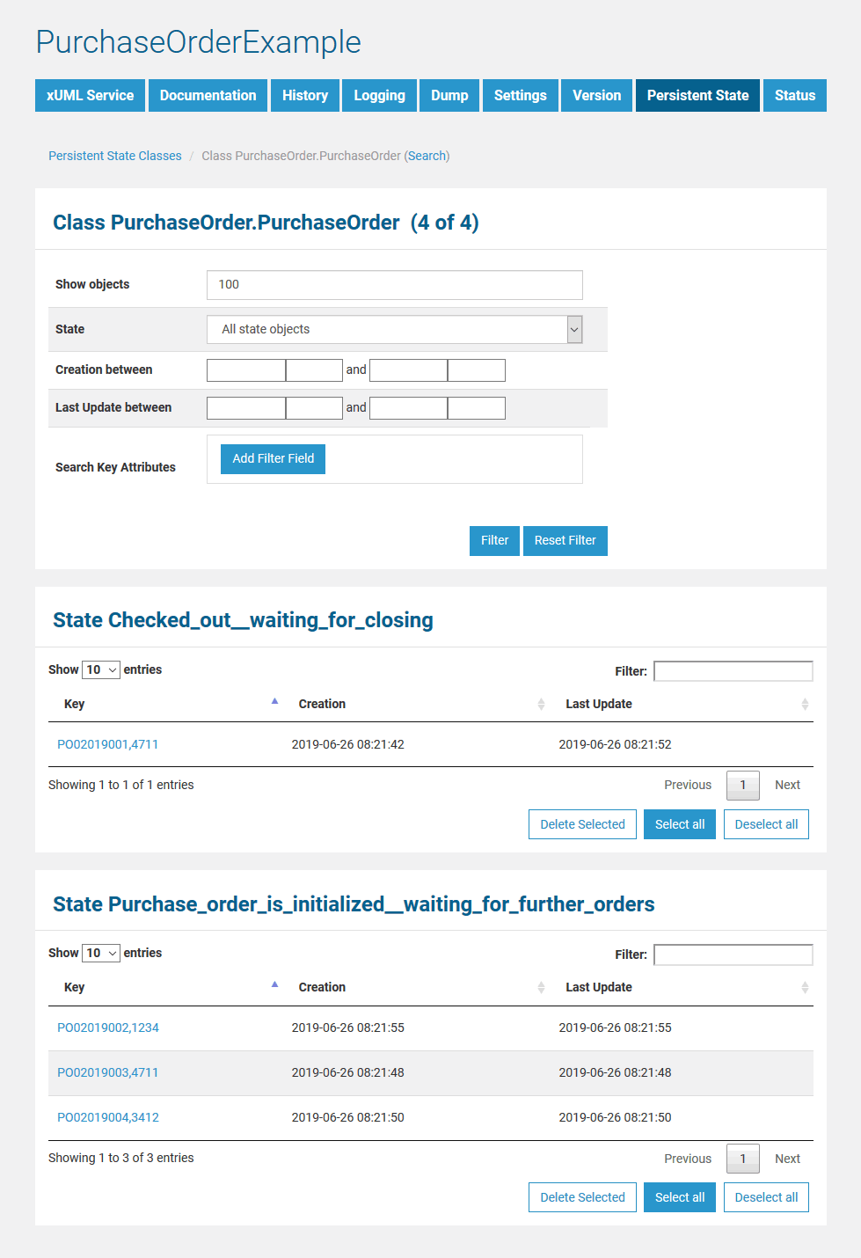Open the State filter dropdown
Viewport: 861px width, 1258px height.
[x=395, y=329]
